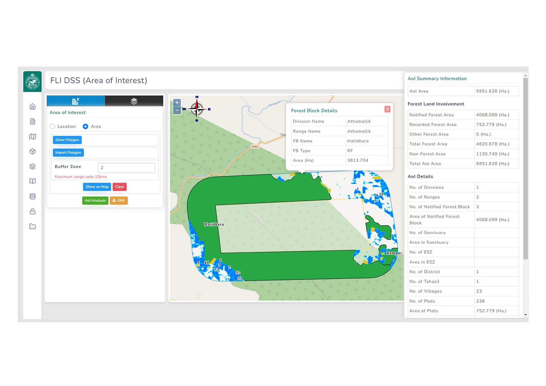Zoom in on the map
546x386 pixels.
[x=177, y=103]
